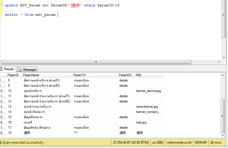Viewport: 228px width, 148px height.
Task: Click the results grid vertical scrollbar thumb
Action: click(x=223, y=116)
